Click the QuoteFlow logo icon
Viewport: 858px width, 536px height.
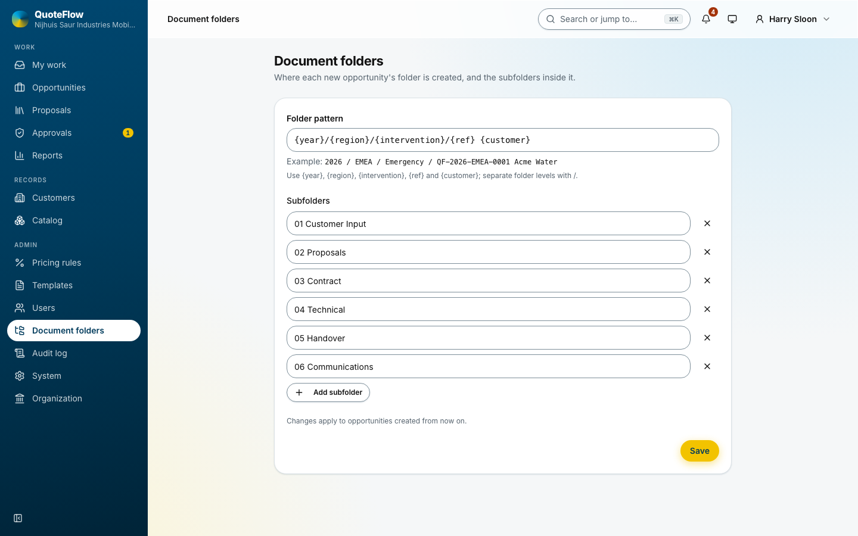point(20,19)
